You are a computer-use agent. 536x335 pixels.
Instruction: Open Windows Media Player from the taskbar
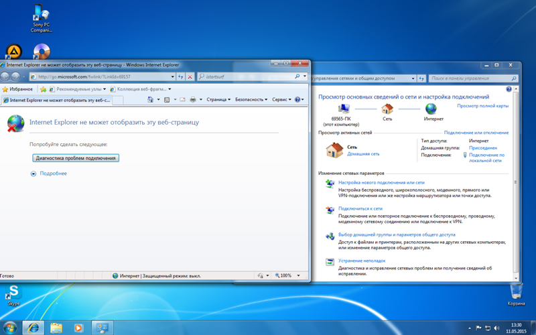tap(78, 328)
